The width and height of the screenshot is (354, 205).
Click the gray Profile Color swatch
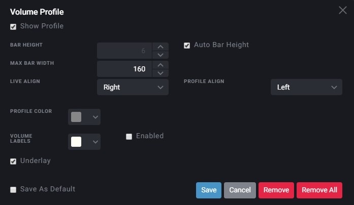76,117
